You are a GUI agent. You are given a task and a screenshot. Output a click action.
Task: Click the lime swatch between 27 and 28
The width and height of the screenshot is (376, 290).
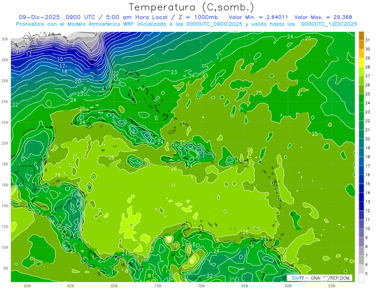click(x=361, y=71)
